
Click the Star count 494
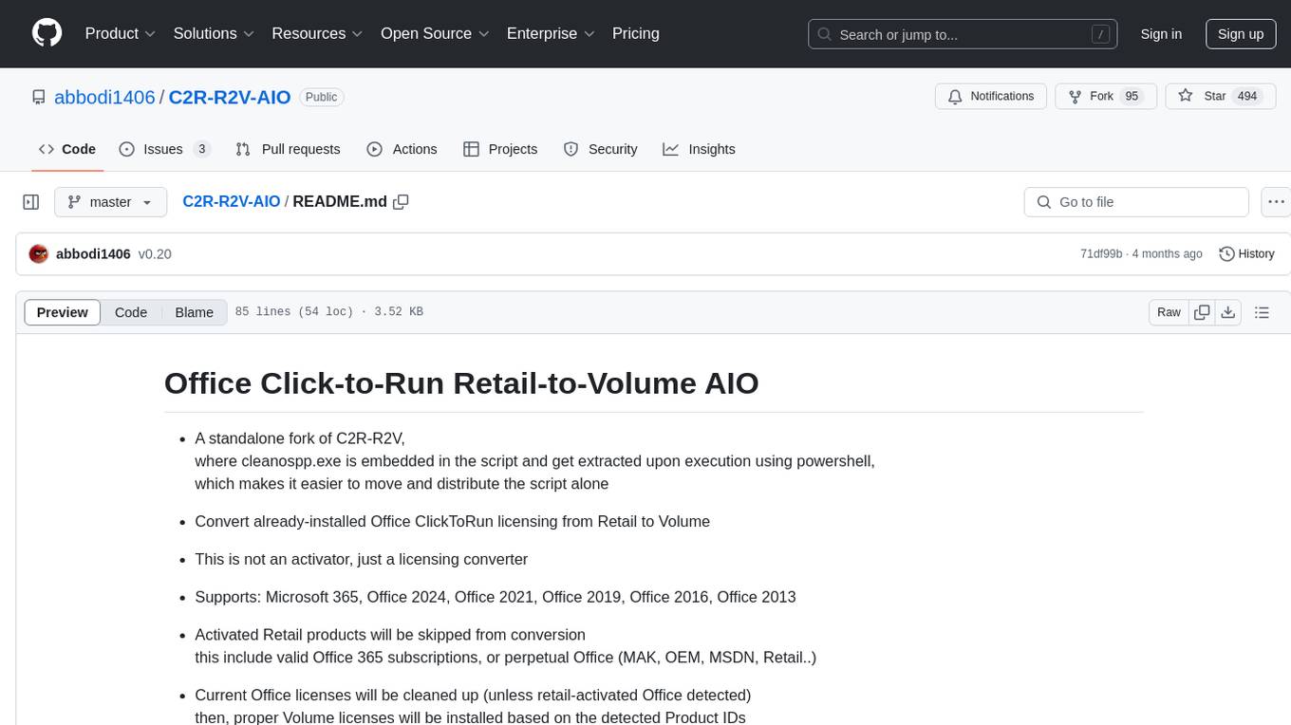click(x=1247, y=97)
